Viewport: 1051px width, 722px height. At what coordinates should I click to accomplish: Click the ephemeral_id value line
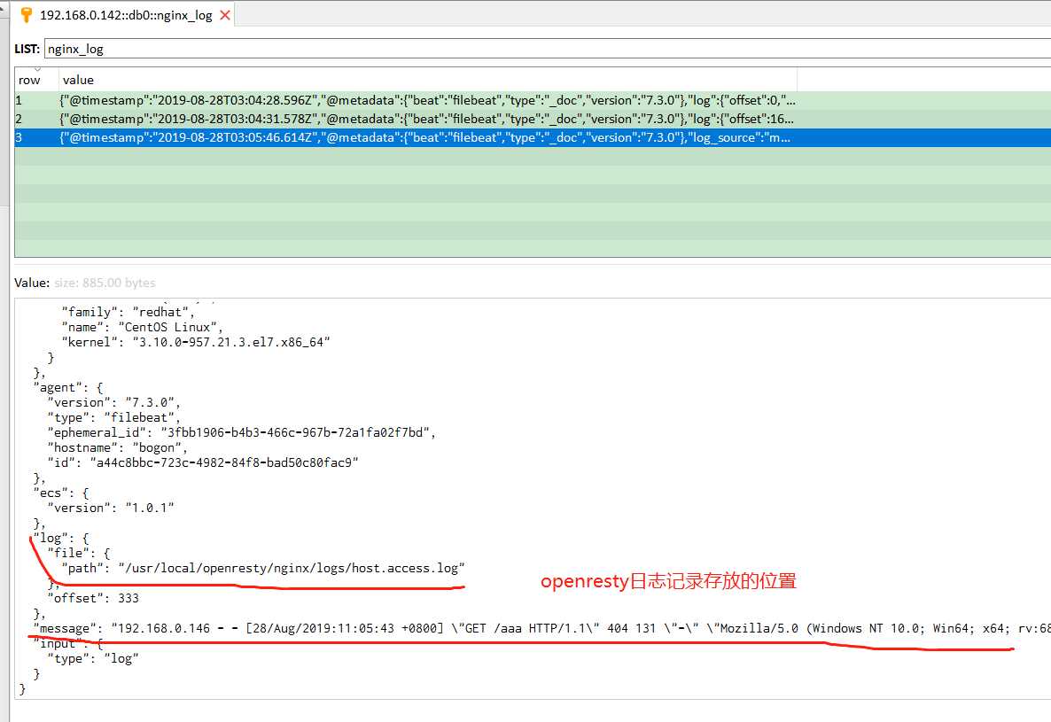click(x=241, y=432)
